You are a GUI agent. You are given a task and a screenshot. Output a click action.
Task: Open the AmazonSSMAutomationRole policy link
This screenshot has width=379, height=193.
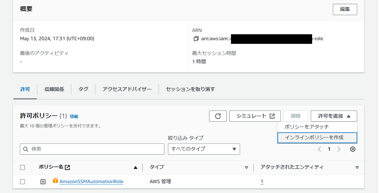coord(92,182)
